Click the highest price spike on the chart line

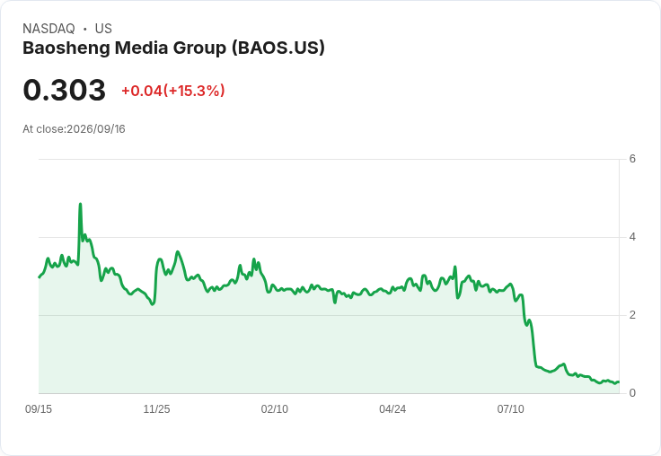(80, 204)
